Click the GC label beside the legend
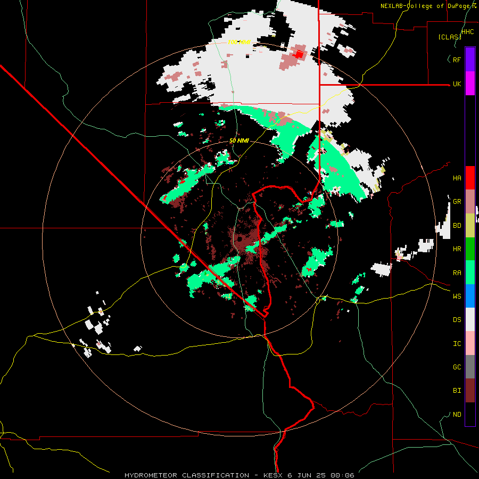 (457, 367)
